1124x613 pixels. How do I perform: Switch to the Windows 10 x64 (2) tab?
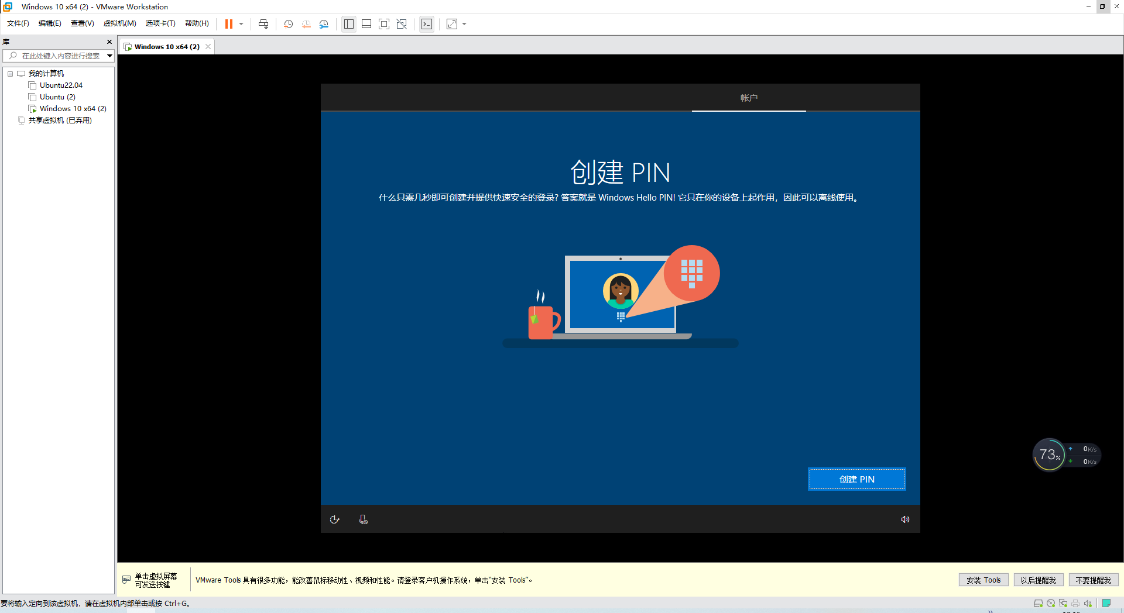tap(167, 47)
